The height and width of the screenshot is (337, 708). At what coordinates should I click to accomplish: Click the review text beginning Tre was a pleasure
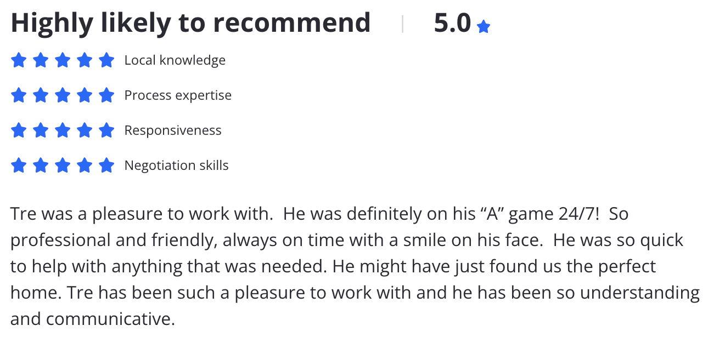click(x=355, y=266)
